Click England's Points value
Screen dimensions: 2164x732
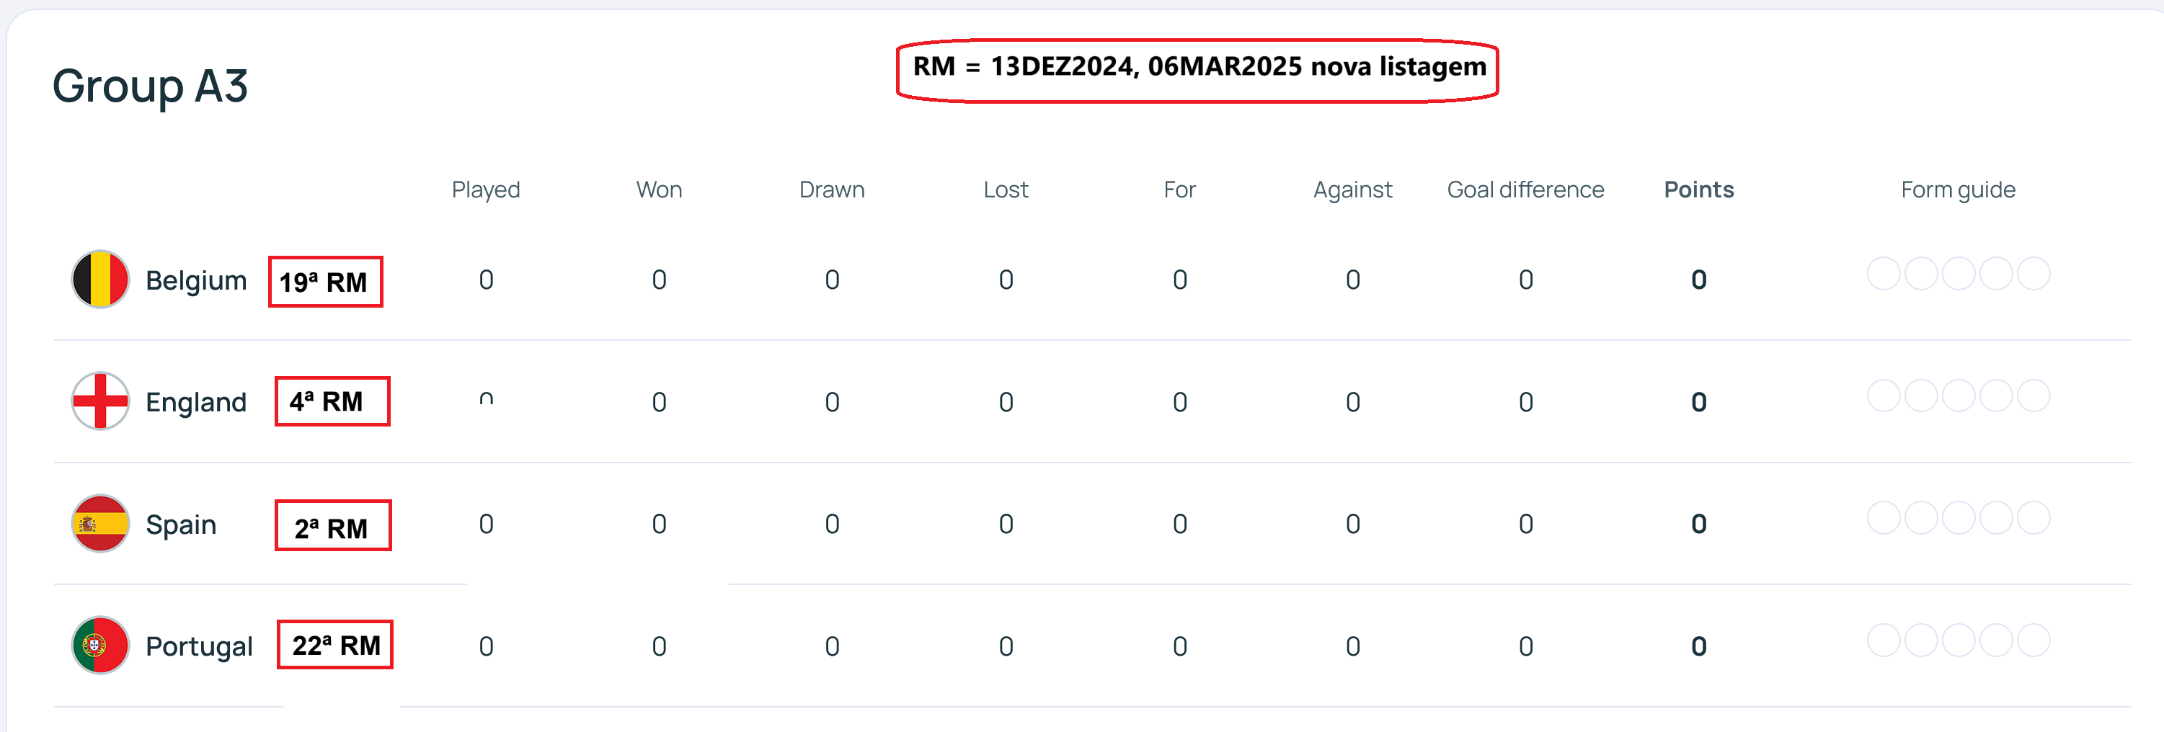click(x=1698, y=402)
